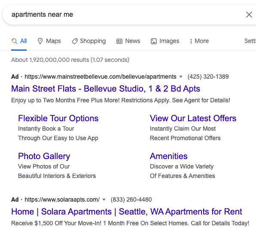Click phone number (833) 260-4480
Viewport: 256px width, 233px height.
[x=131, y=199]
